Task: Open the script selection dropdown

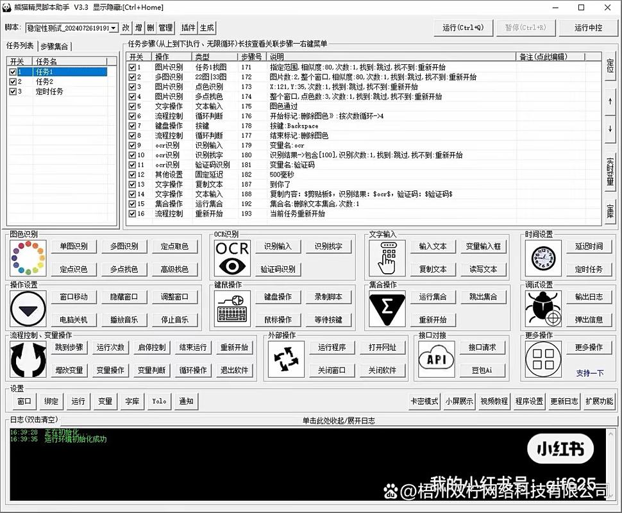Action: pyautogui.click(x=113, y=28)
